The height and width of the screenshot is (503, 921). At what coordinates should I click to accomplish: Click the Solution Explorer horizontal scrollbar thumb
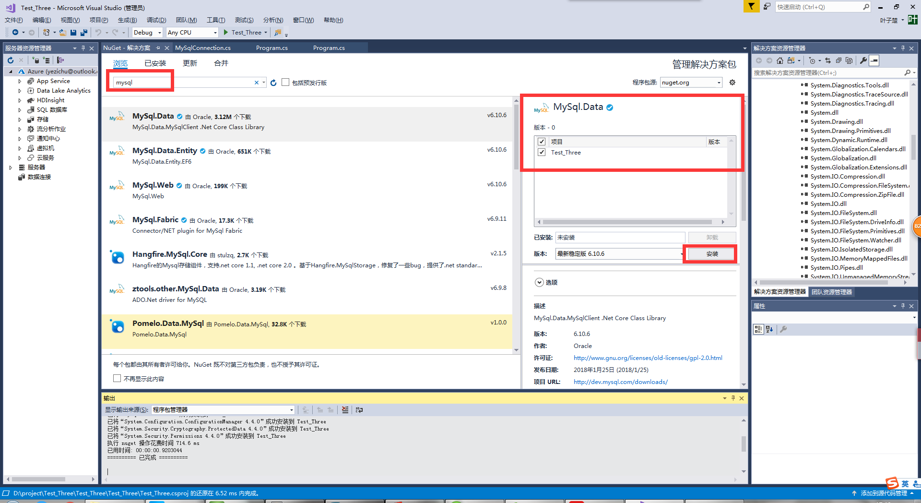tap(824, 282)
